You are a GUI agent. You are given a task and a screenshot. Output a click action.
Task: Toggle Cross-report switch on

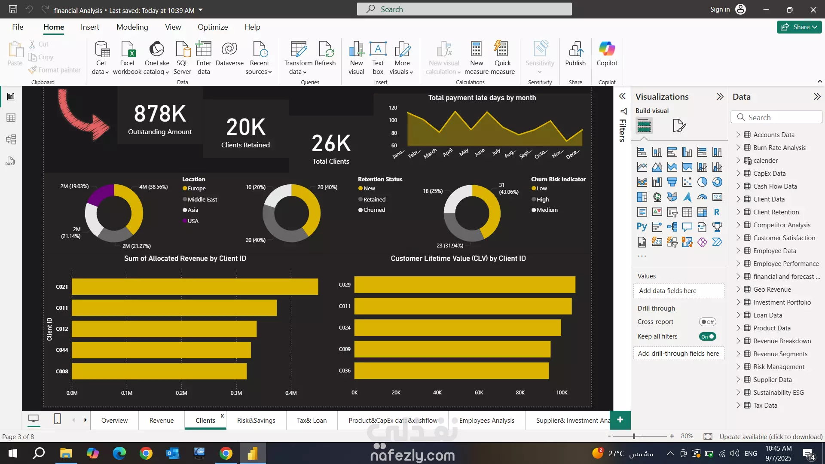click(707, 322)
